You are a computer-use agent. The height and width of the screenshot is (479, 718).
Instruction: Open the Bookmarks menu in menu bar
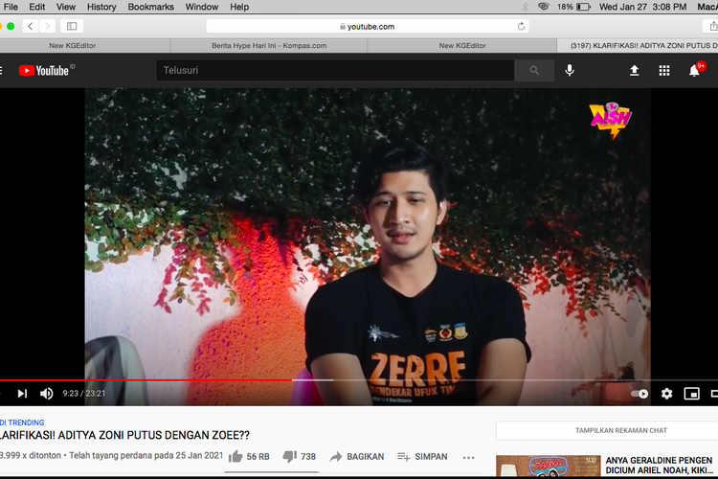[150, 7]
